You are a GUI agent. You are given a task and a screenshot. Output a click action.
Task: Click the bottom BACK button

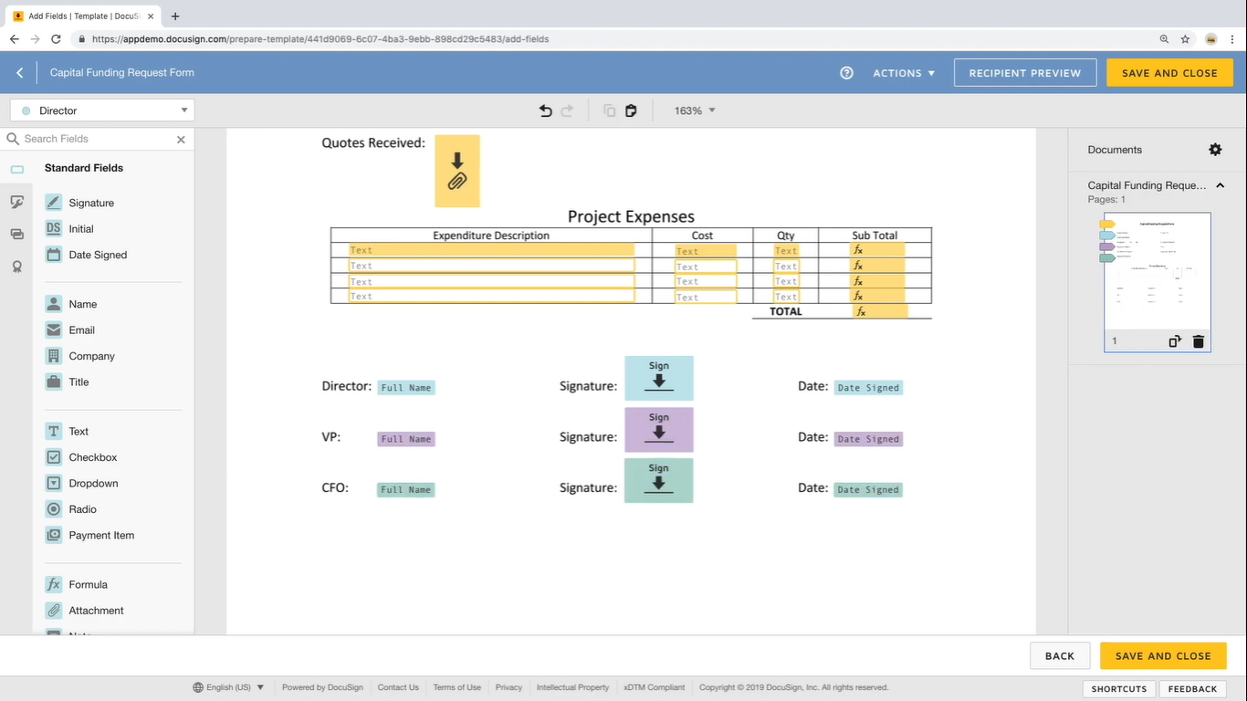coord(1060,655)
